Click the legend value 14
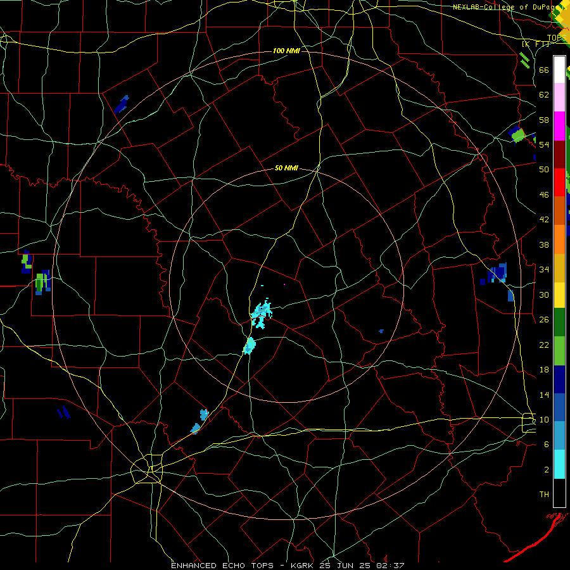Screen dimensions: 570x570 point(544,395)
